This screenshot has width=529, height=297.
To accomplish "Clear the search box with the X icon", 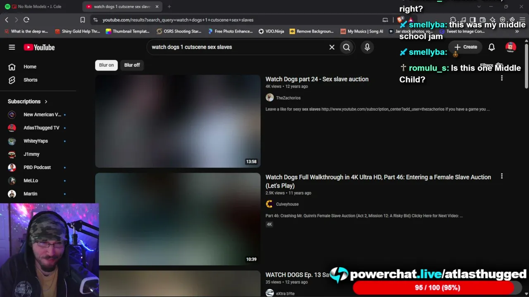I will [x=332, y=47].
